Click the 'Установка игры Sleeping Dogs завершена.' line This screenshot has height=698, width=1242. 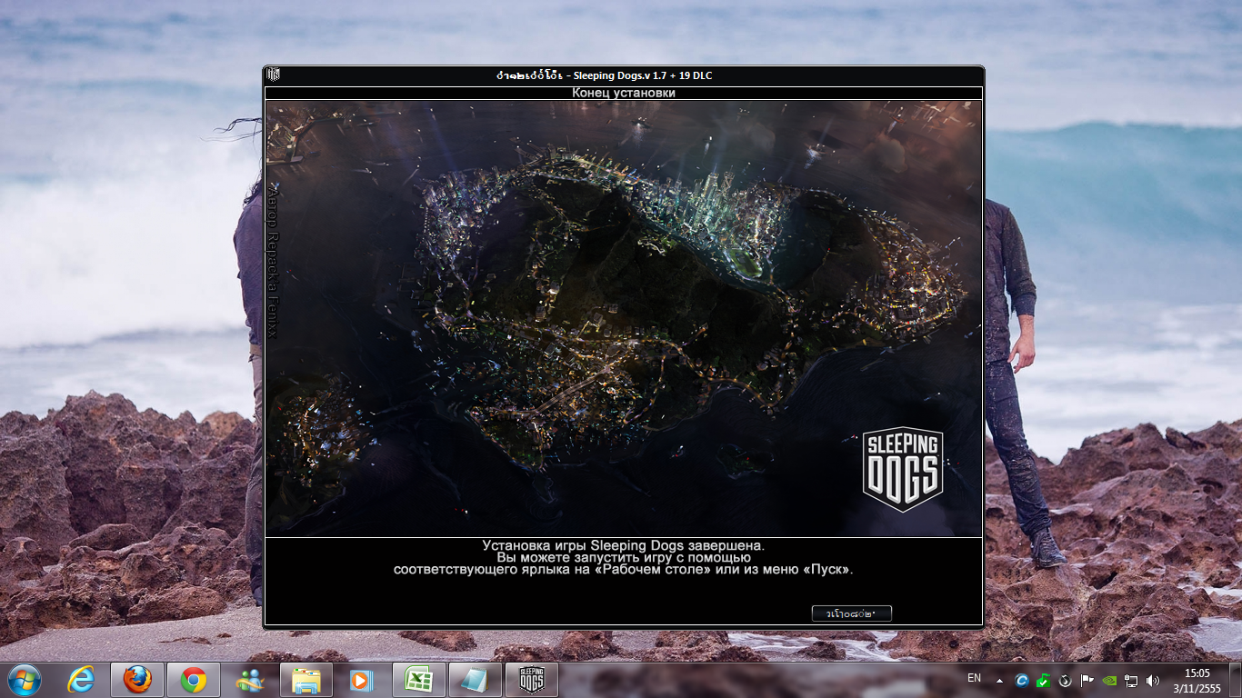624,545
